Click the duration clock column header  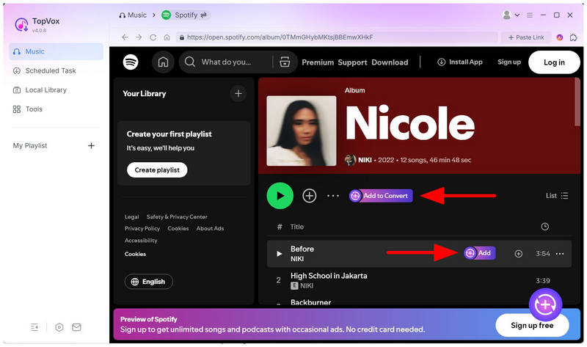tap(545, 227)
